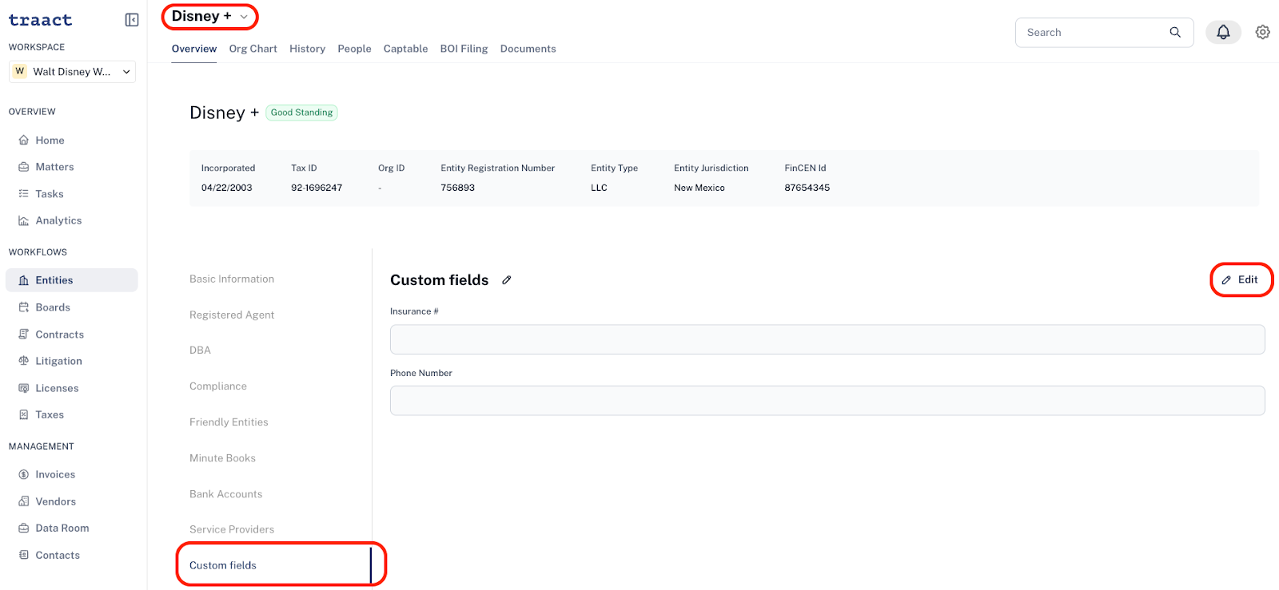Open Contracts in sidebar
Image resolution: width=1279 pixels, height=590 pixels.
72,335
